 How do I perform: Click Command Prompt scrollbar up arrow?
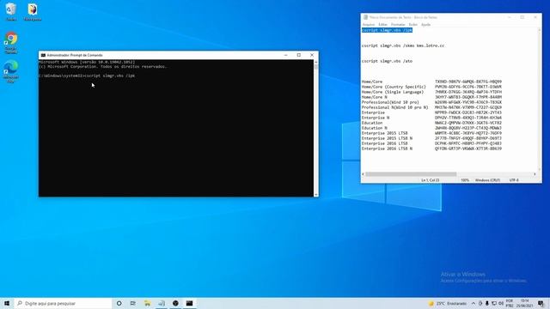(316, 62)
